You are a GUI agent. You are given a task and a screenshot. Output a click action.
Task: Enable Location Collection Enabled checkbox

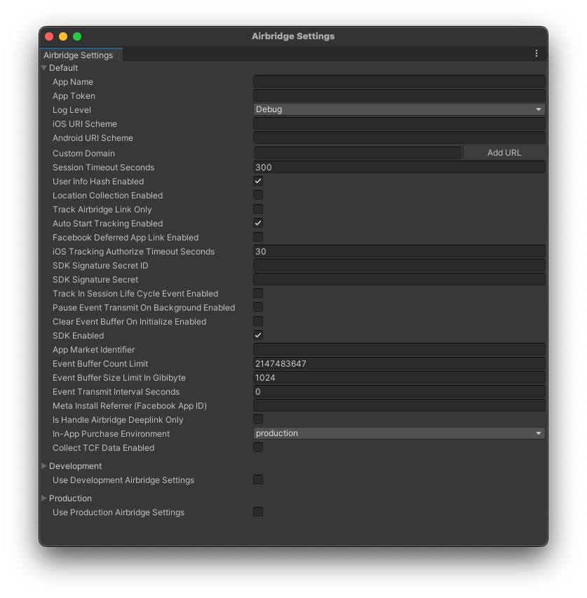(x=258, y=196)
